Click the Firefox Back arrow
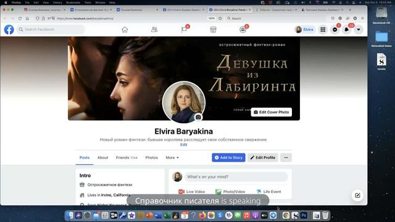The height and width of the screenshot is (222, 395). click(5, 18)
